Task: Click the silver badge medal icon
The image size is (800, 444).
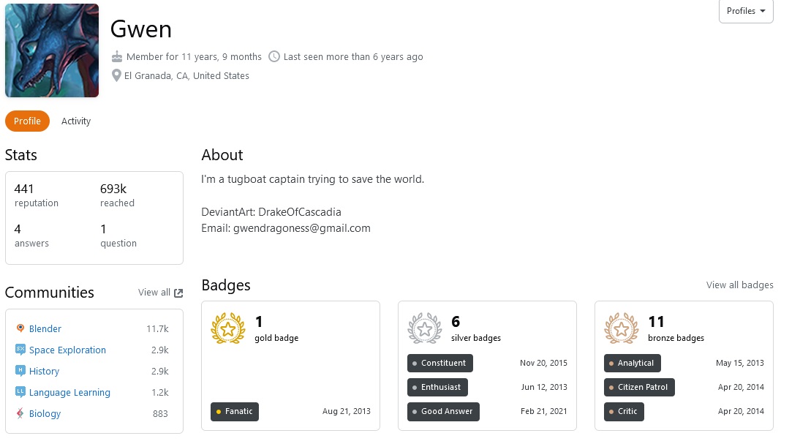Action: pos(424,328)
